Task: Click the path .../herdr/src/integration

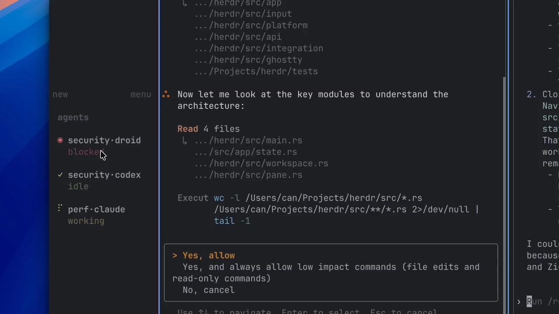Action: (259, 48)
